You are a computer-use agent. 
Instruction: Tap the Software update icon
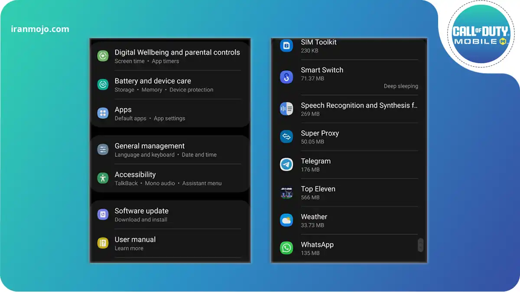coord(103,215)
